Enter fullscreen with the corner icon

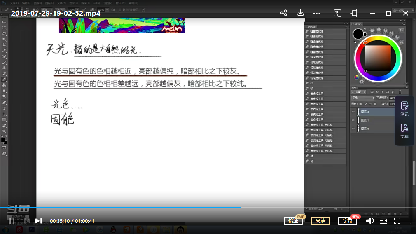[397, 221]
